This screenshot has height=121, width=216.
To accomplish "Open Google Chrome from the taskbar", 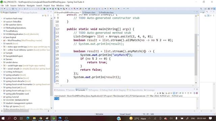I will (x=40, y=118).
